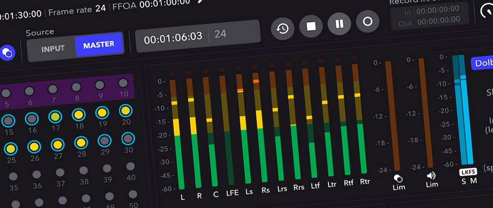Image resolution: width=493 pixels, height=208 pixels.
Task: Select object 40 indicator
Action: point(130,166)
